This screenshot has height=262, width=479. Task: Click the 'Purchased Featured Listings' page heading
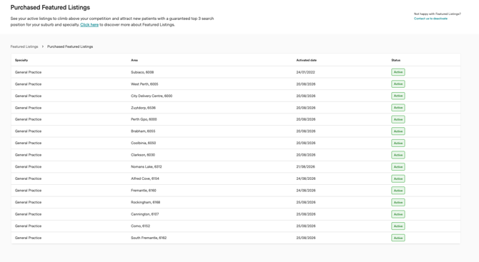point(50,7)
